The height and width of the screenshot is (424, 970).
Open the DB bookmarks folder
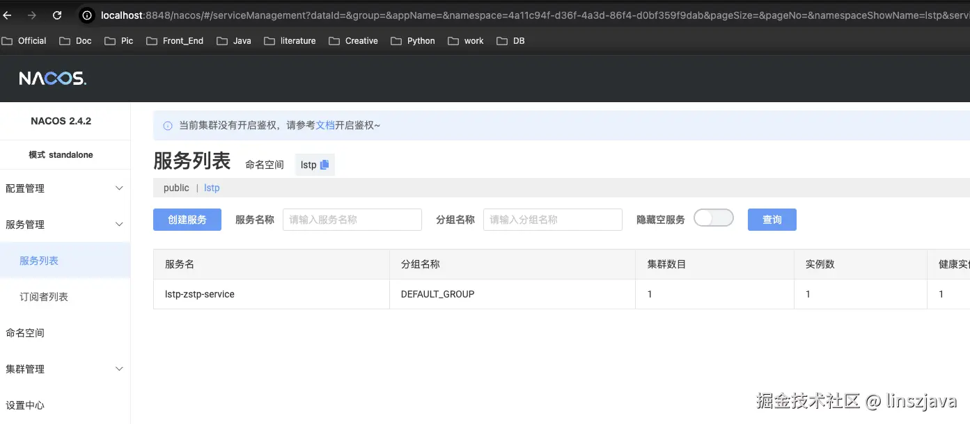(510, 41)
